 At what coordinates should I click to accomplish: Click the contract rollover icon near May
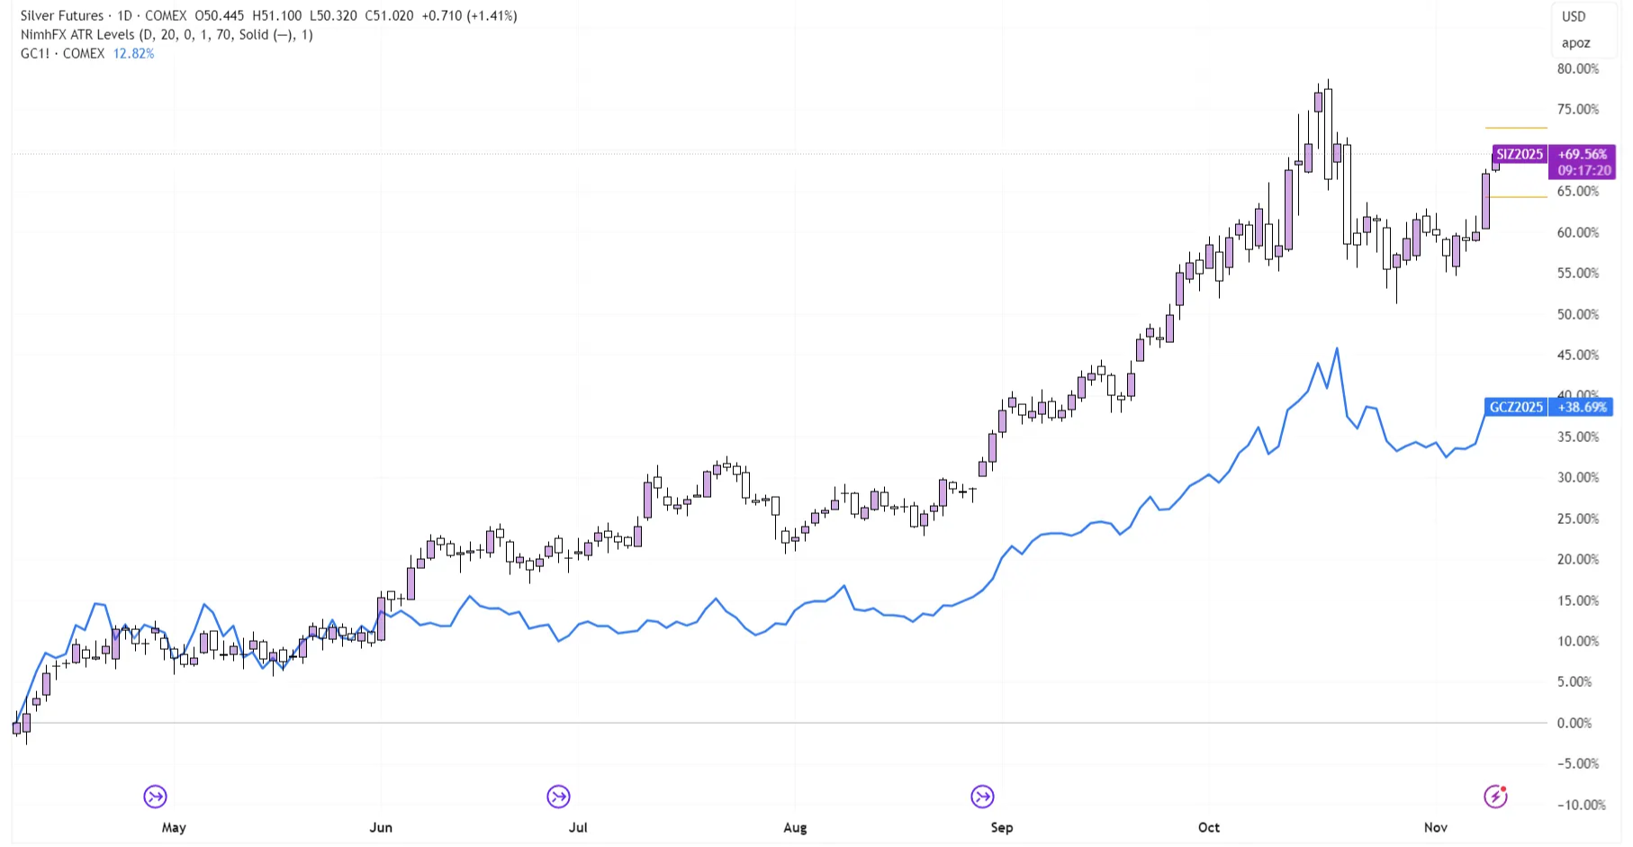[155, 797]
